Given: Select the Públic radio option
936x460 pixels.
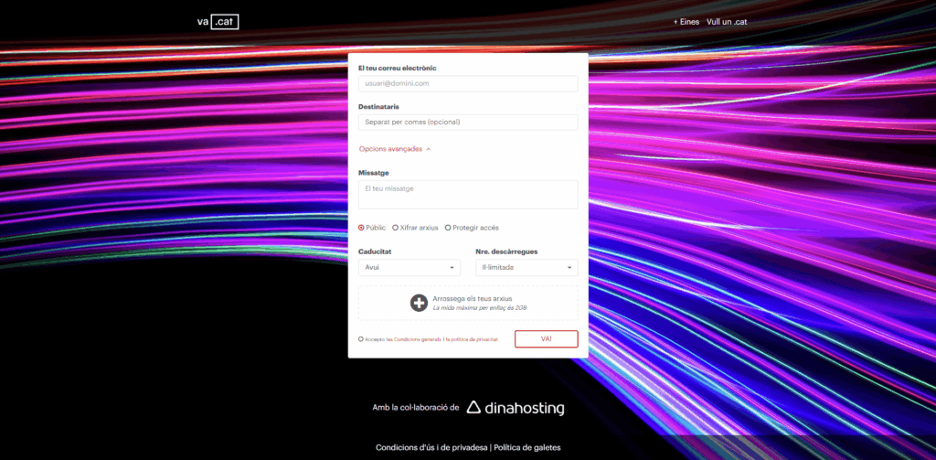Looking at the screenshot, I should (x=361, y=228).
